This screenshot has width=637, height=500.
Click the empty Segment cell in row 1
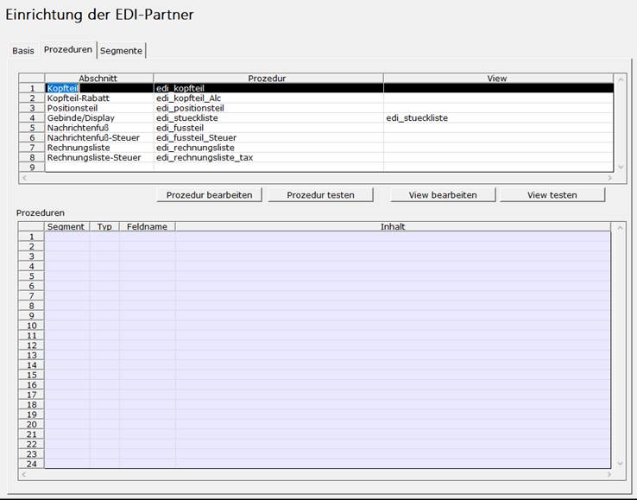point(67,237)
